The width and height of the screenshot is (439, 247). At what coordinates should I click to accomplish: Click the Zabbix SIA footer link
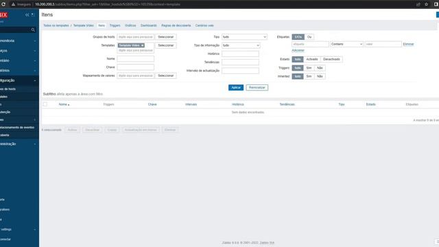(267, 243)
